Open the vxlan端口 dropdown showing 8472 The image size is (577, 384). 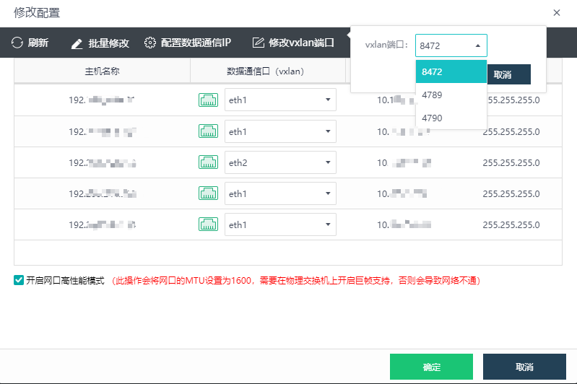tap(451, 45)
